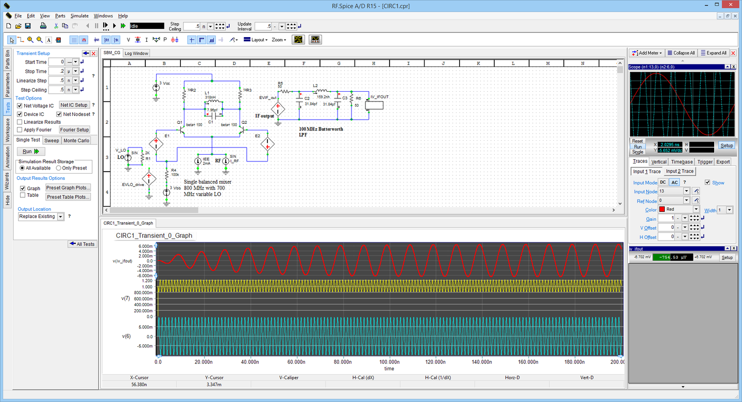The height and width of the screenshot is (402, 742).
Task: Open the Simulate menu
Action: pos(79,15)
